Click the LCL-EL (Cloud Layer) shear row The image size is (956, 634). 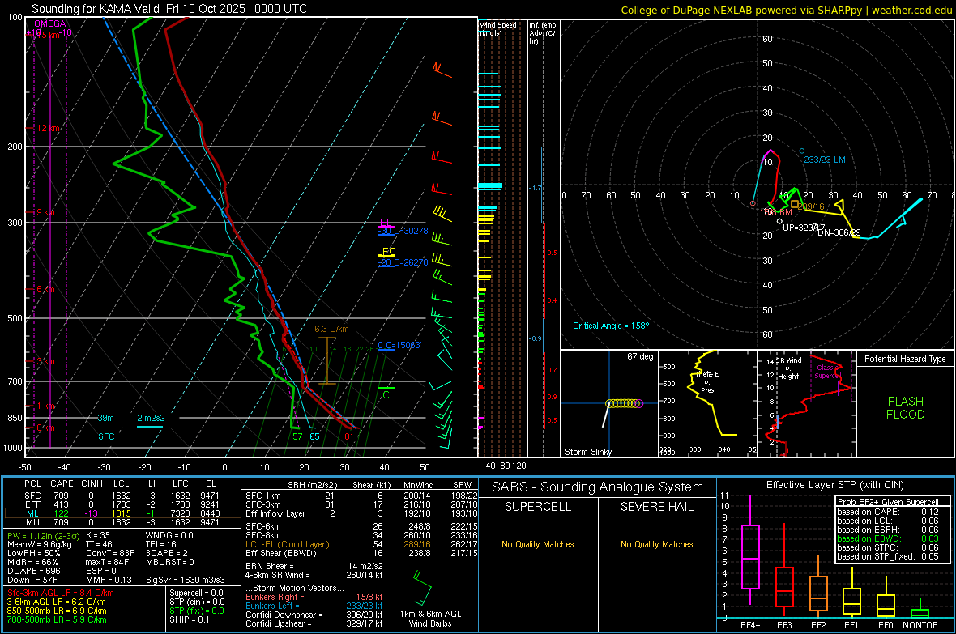pyautogui.click(x=361, y=544)
